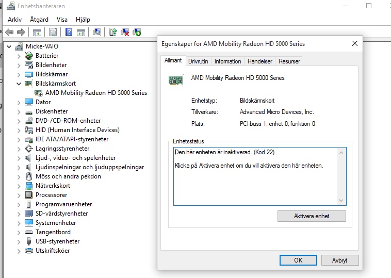Select the Allmänt tab
This screenshot has width=391, height=278.
[173, 60]
